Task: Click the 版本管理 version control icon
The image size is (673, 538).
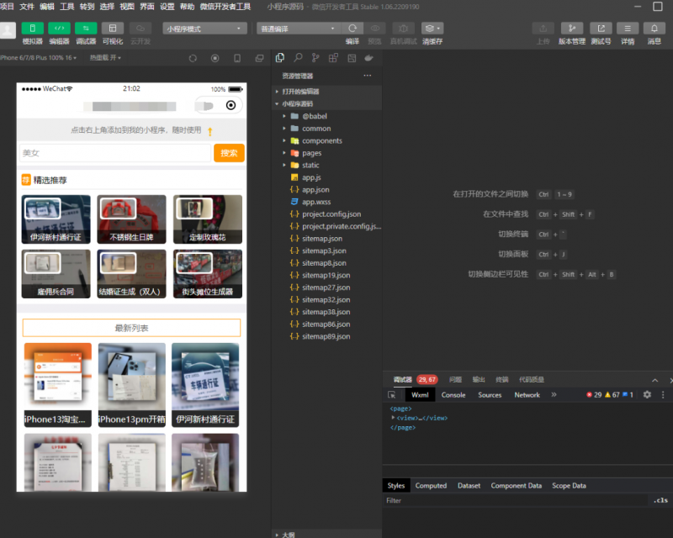Action: (x=572, y=29)
